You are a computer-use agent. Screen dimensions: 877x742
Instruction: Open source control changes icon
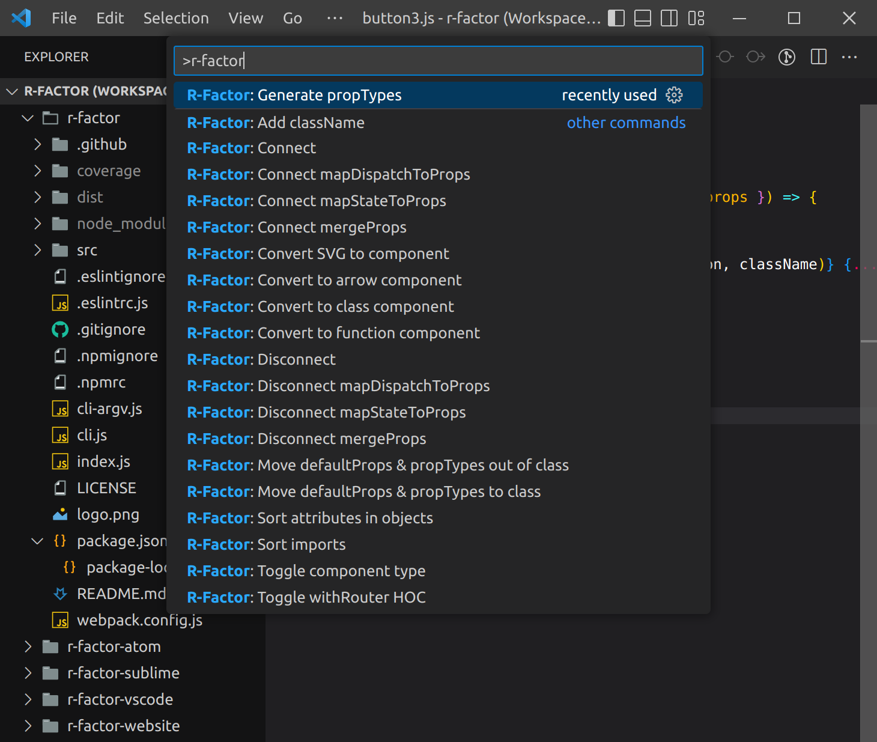coord(787,56)
